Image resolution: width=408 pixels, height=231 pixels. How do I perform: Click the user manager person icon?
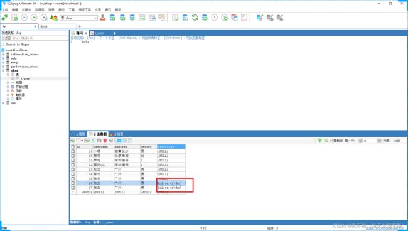pos(102,18)
